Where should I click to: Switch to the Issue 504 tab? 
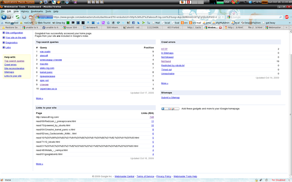(x=72, y=28)
